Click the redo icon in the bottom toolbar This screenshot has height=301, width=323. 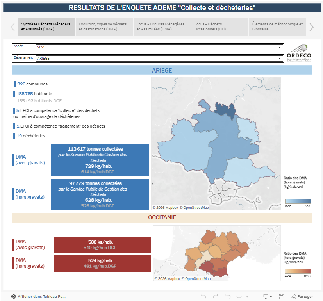coord(215,297)
